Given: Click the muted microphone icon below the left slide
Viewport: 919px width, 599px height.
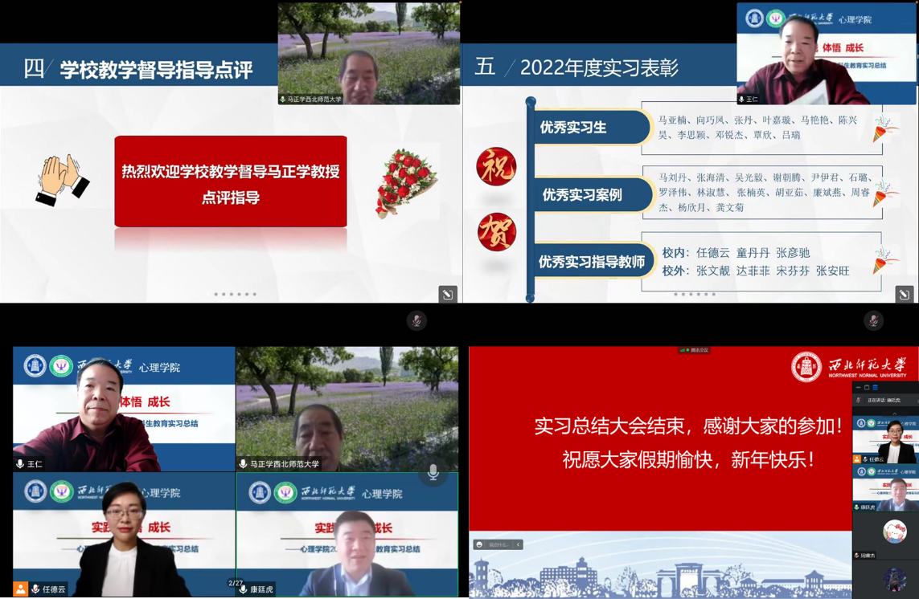Looking at the screenshot, I should (416, 320).
